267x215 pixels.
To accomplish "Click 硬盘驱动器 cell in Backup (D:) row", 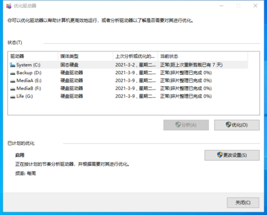I will (72, 73).
